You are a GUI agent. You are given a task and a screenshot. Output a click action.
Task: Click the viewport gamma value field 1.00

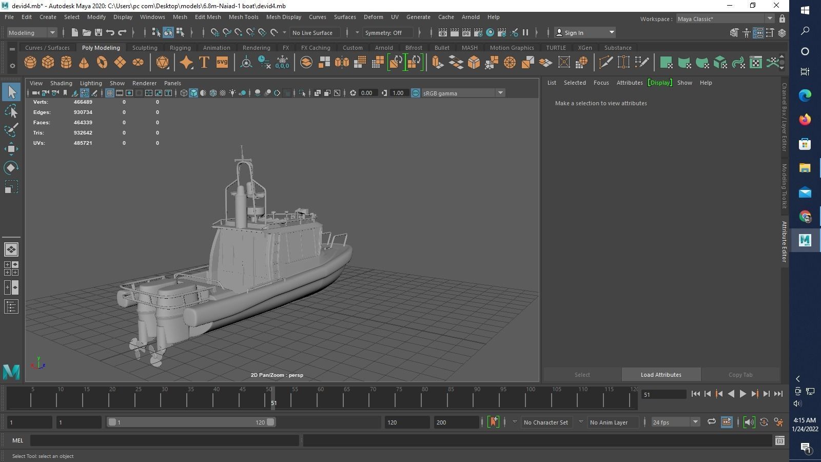click(x=399, y=93)
